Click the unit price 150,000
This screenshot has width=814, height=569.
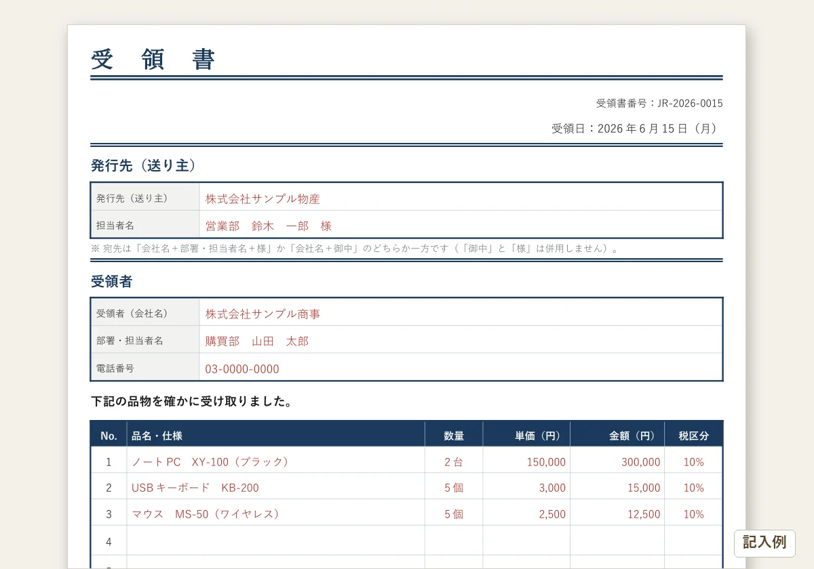[546, 462]
